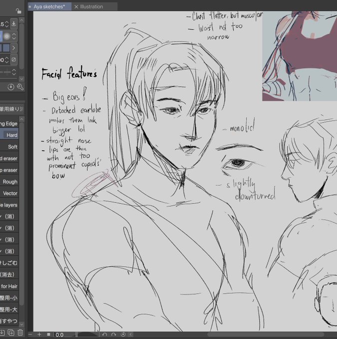Fit canvas to screen square icon

pos(48,335)
